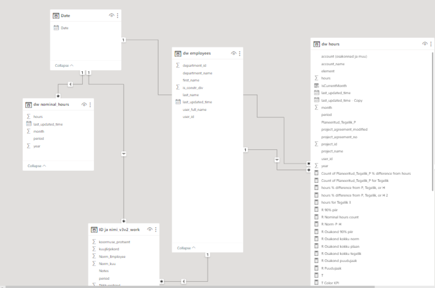Click horizontal scrollbar of model canvas
This screenshot has height=288, width=435.
point(190,287)
